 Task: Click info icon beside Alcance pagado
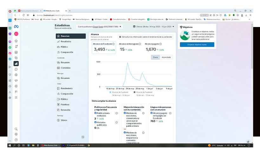click(x=160, y=44)
